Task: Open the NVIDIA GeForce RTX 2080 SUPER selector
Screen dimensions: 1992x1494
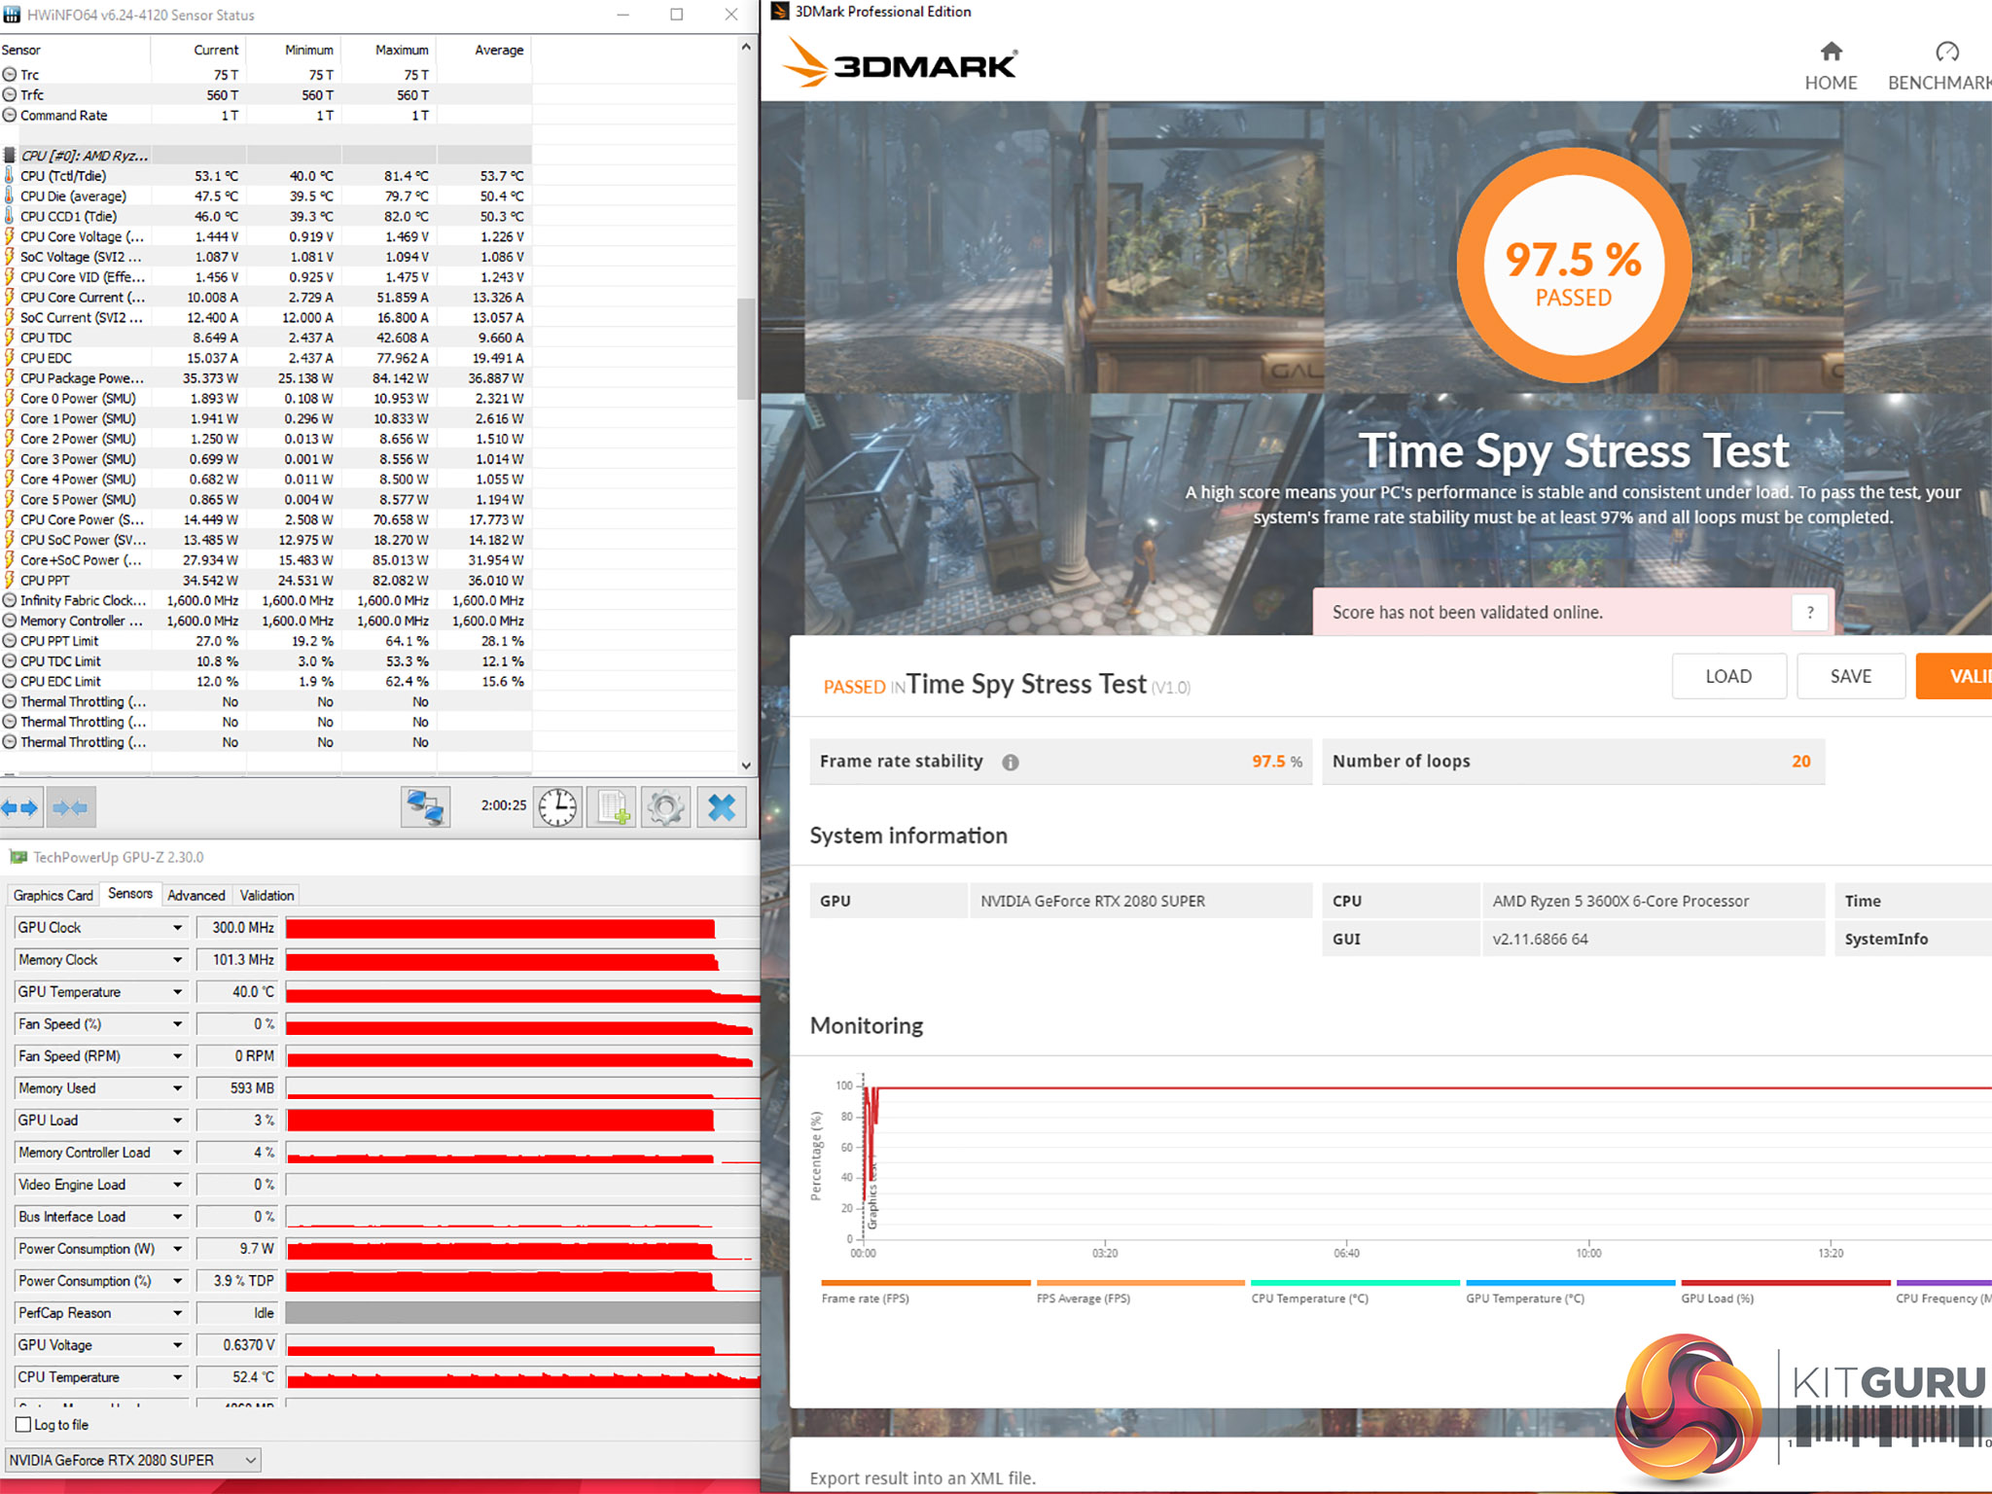Action: point(133,1460)
